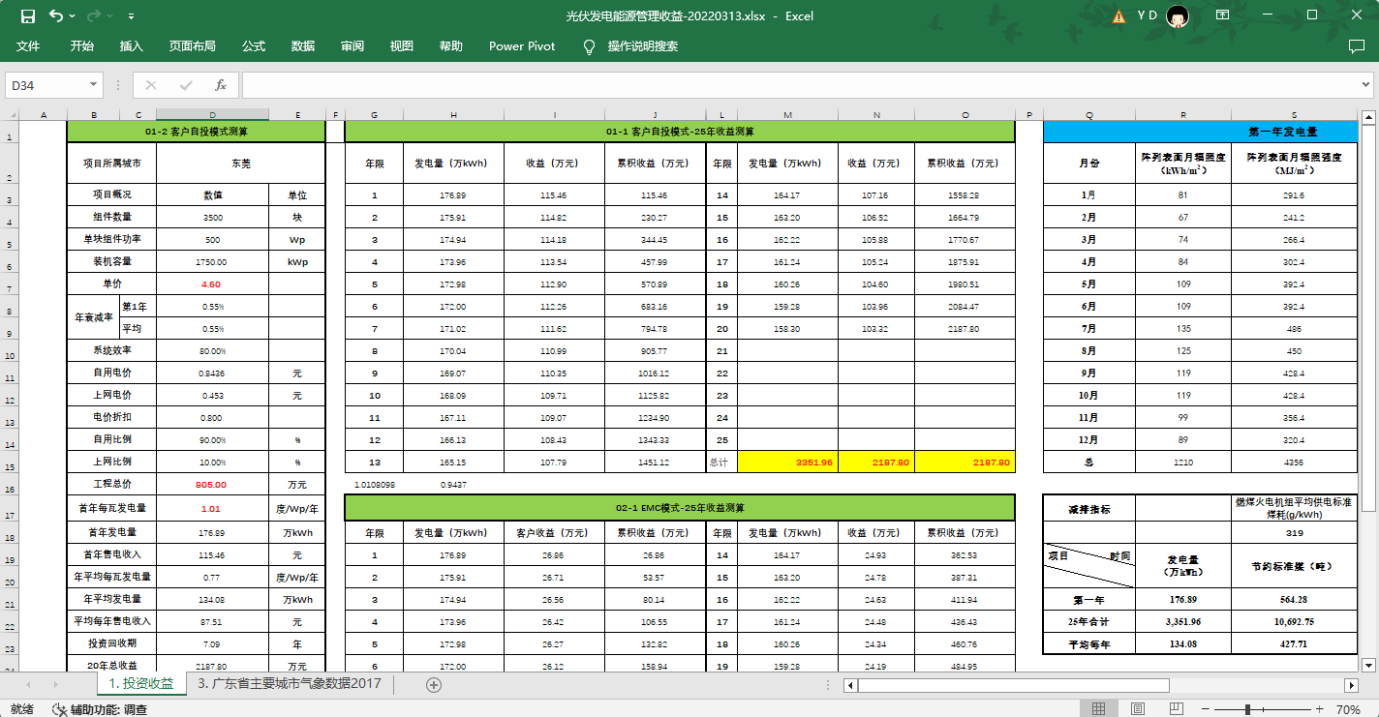Click the 投资回收期 value 7.09

(213, 643)
